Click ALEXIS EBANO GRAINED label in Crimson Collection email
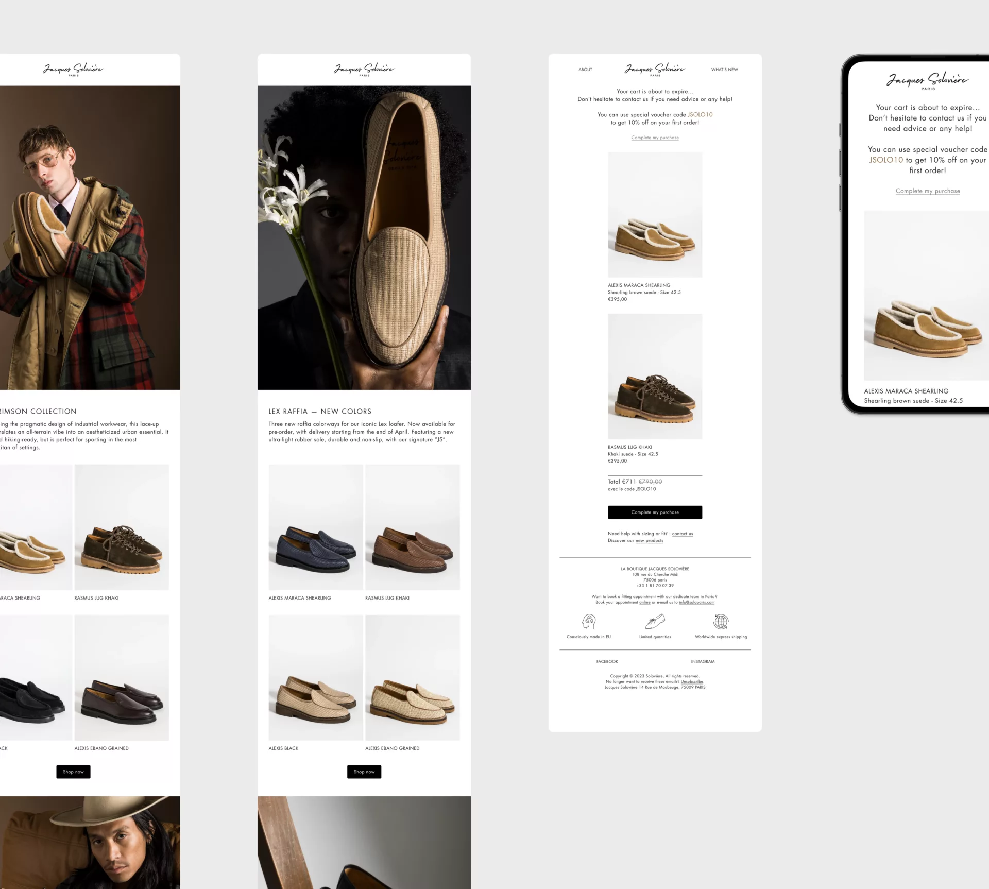This screenshot has width=989, height=889. pyautogui.click(x=101, y=748)
